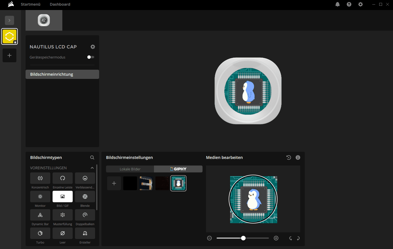393x249 pixels.
Task: Reset media edits with the restore icon
Action: [x=289, y=157]
